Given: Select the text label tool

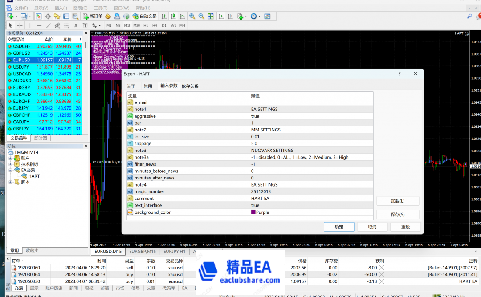Looking at the screenshot, I should [84, 25].
